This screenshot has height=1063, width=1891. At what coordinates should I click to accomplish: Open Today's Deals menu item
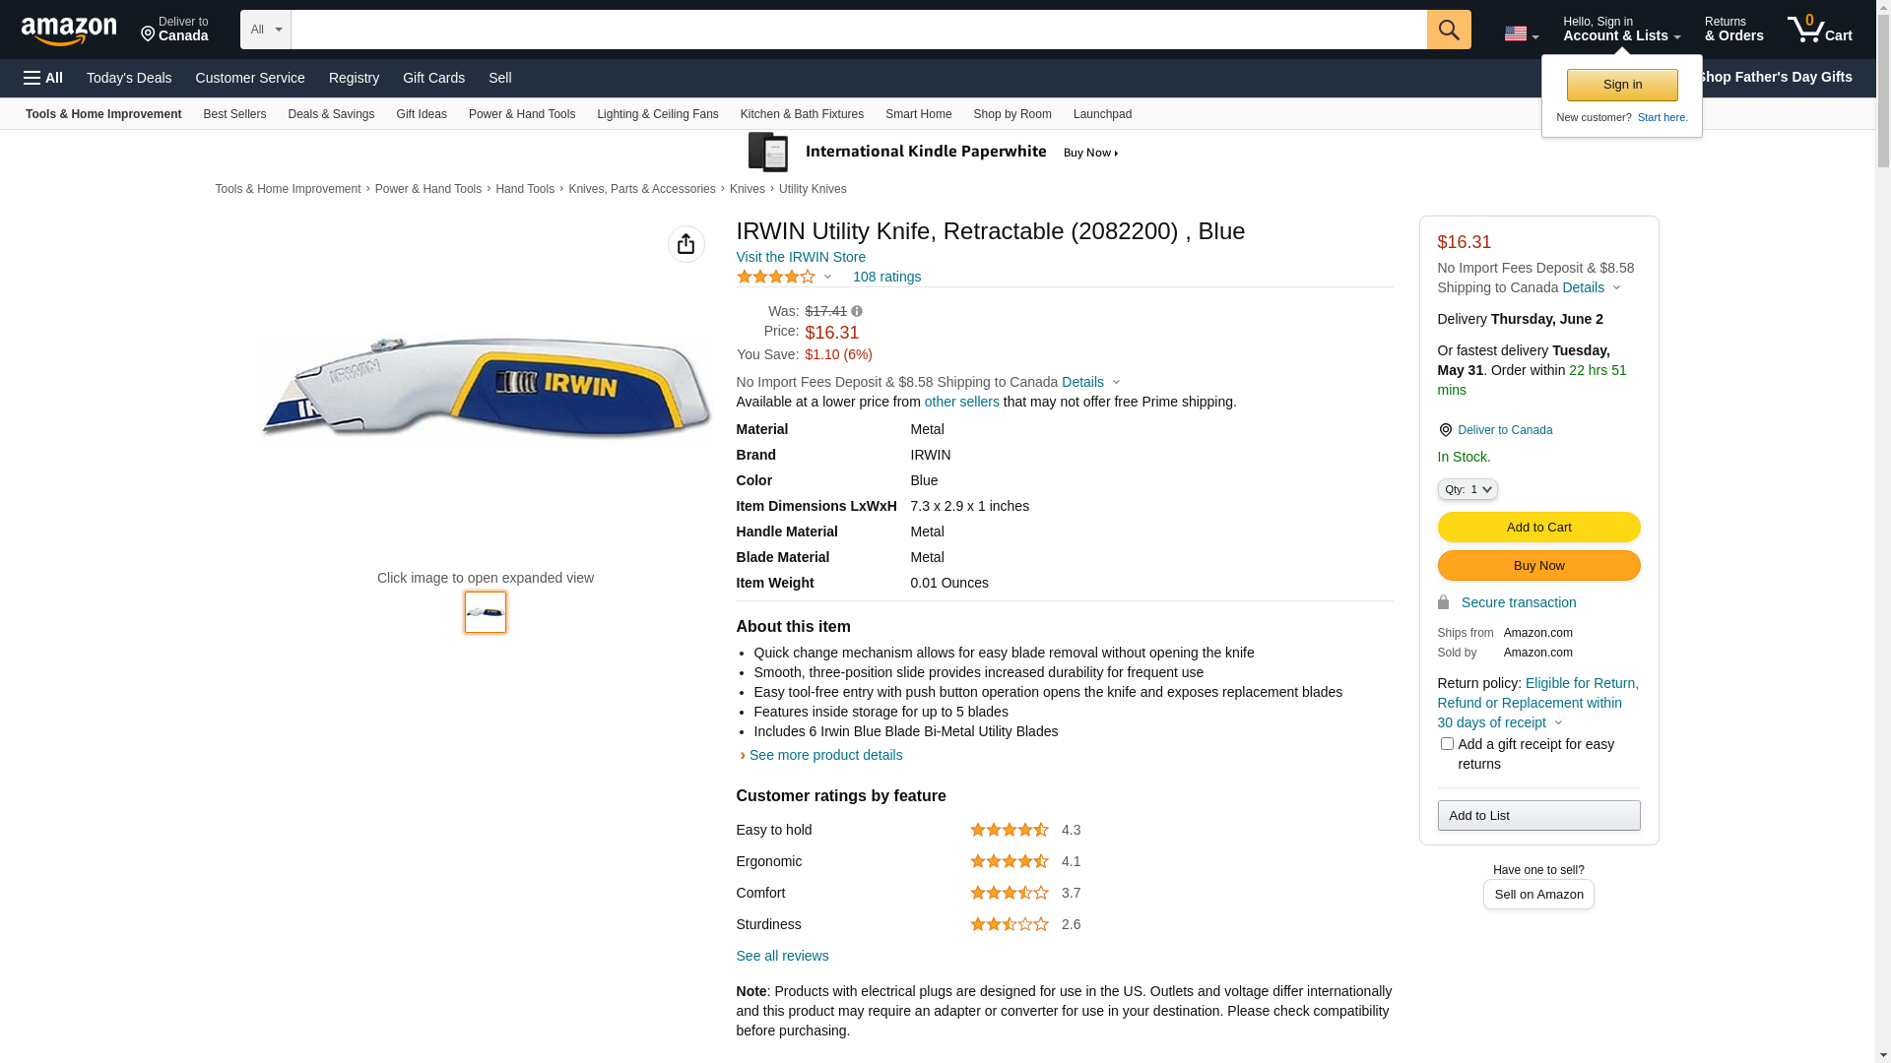[129, 78]
